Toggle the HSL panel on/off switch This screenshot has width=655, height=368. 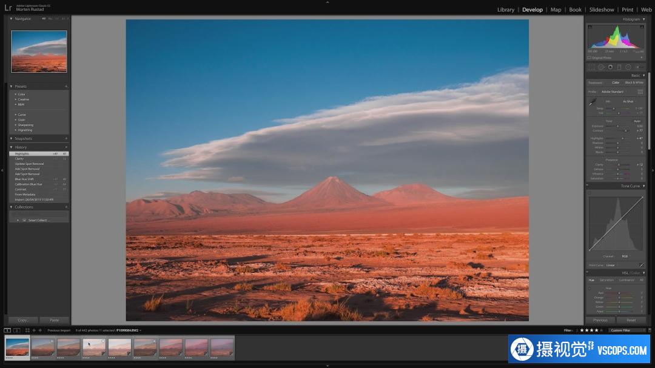coord(587,273)
